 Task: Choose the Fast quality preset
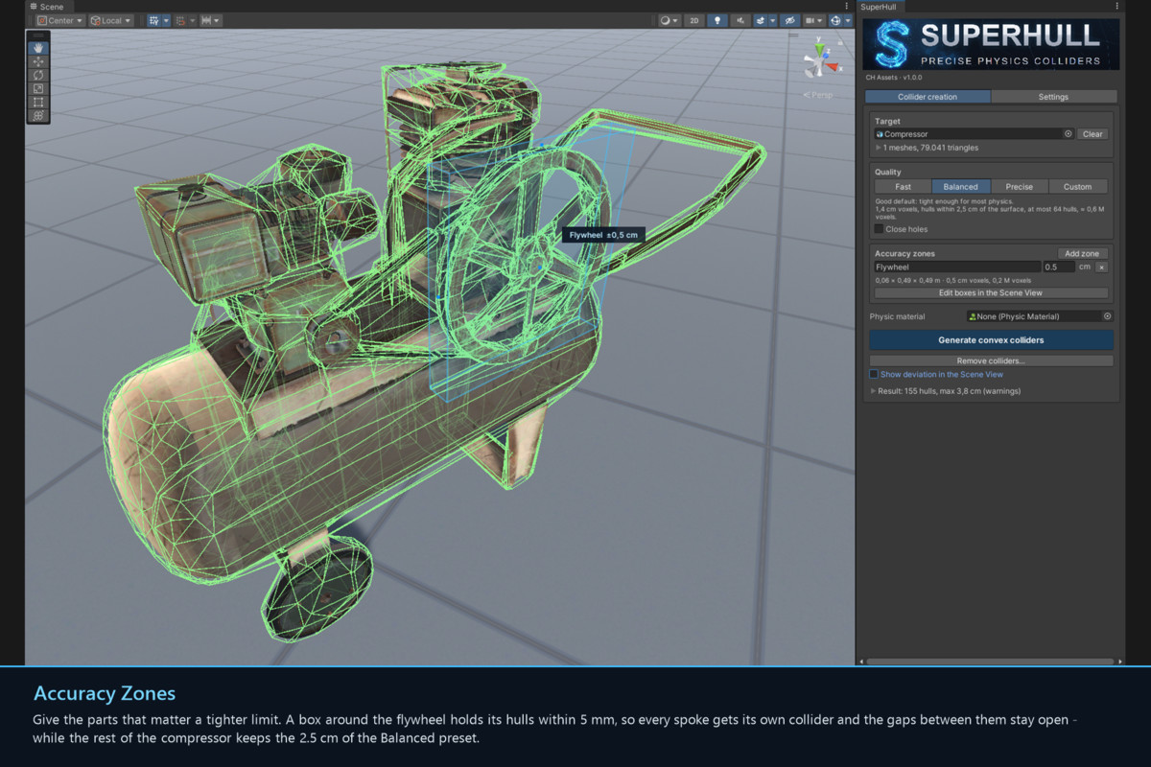[903, 187]
